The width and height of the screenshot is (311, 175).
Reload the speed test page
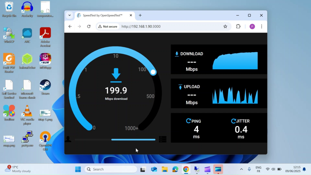(89, 26)
